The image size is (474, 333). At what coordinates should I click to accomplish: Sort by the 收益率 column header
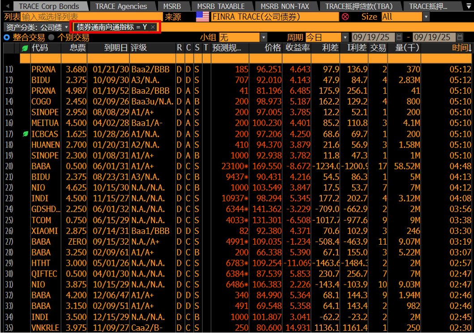click(298, 48)
